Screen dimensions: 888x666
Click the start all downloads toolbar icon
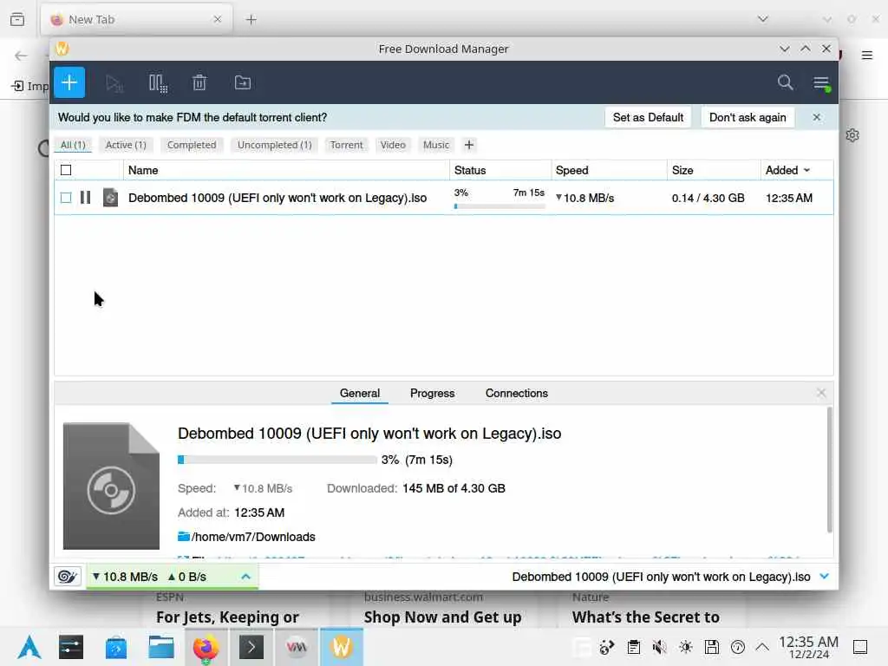(114, 83)
